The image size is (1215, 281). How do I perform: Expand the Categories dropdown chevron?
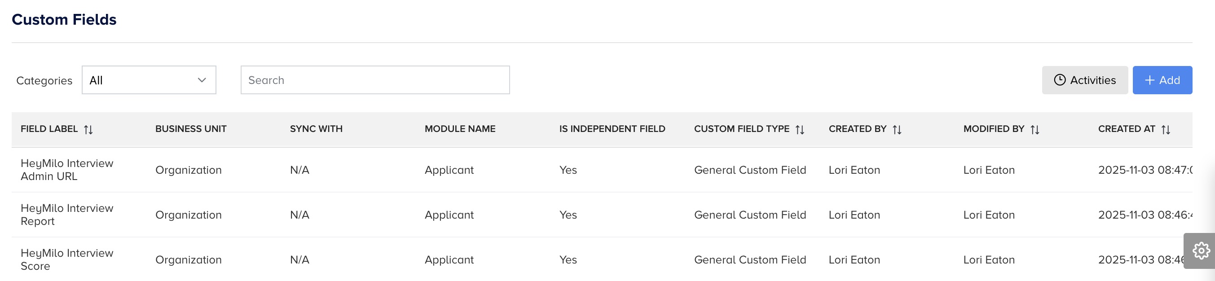tap(202, 80)
